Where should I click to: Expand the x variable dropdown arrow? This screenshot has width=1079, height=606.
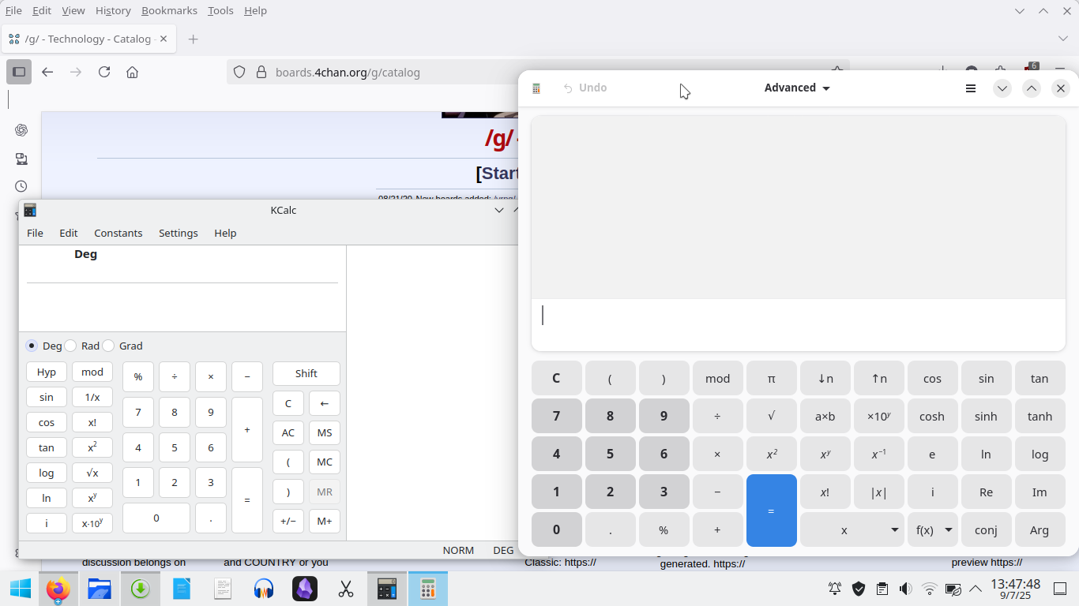(894, 530)
